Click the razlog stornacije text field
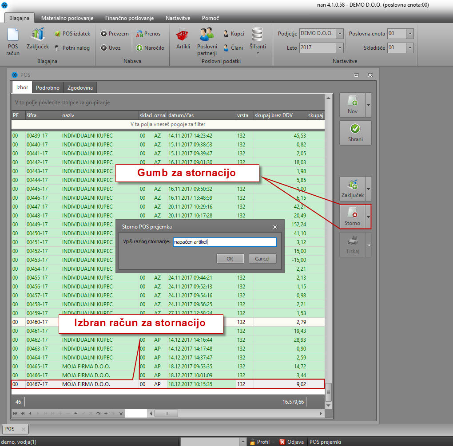 click(225, 242)
